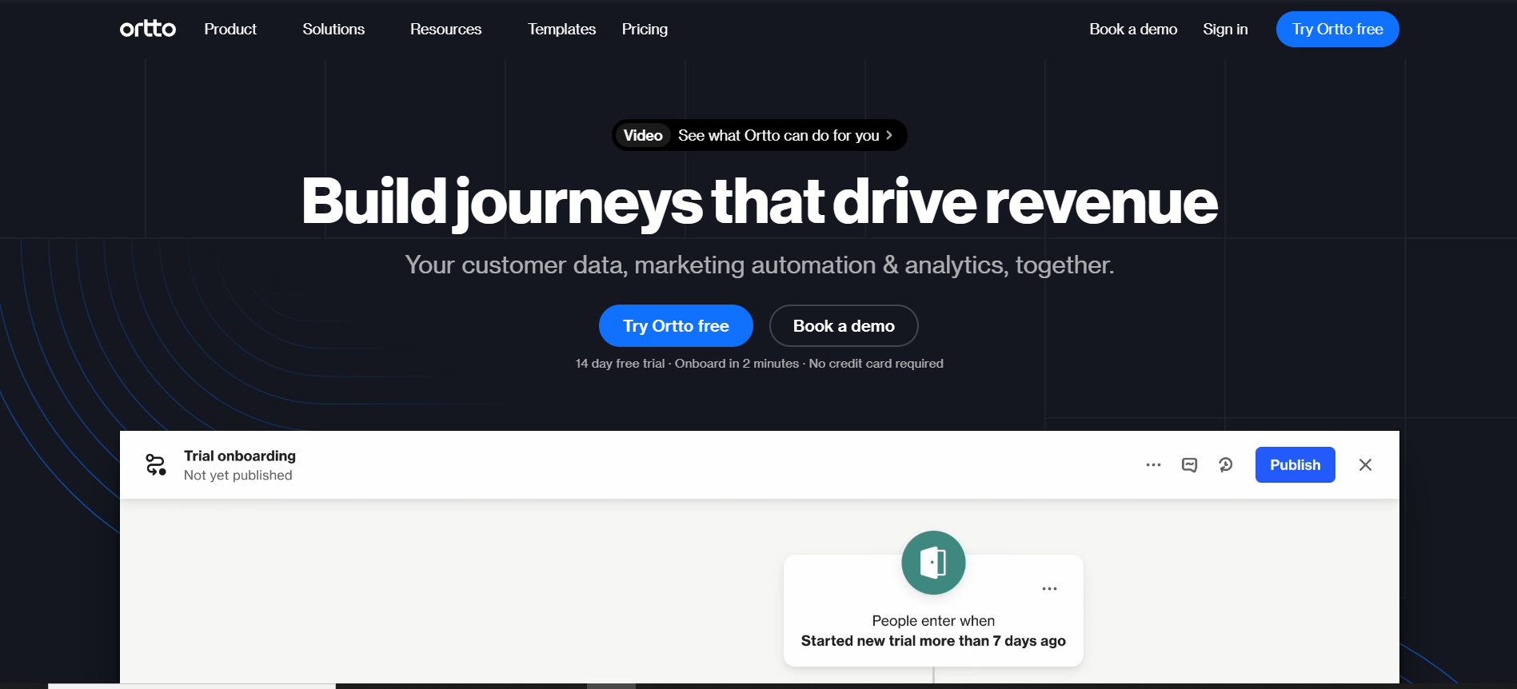Open the Resources menu
1517x689 pixels.
[x=446, y=29]
